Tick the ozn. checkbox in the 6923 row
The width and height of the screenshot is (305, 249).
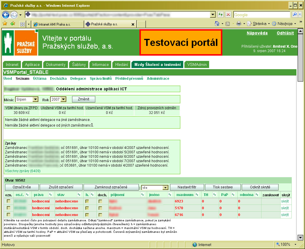tap(9, 201)
